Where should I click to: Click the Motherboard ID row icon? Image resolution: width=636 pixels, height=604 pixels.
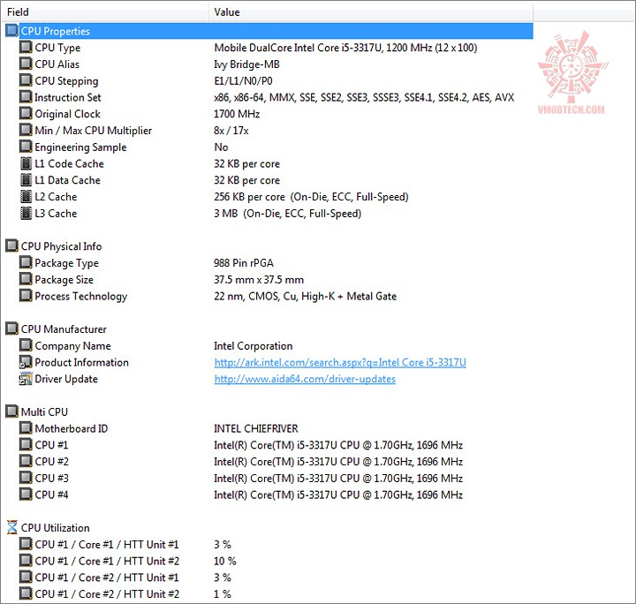(x=26, y=428)
